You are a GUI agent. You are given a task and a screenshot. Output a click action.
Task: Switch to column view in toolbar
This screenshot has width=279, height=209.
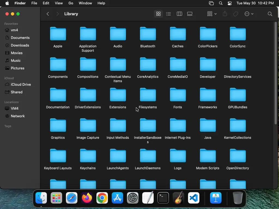(x=179, y=14)
